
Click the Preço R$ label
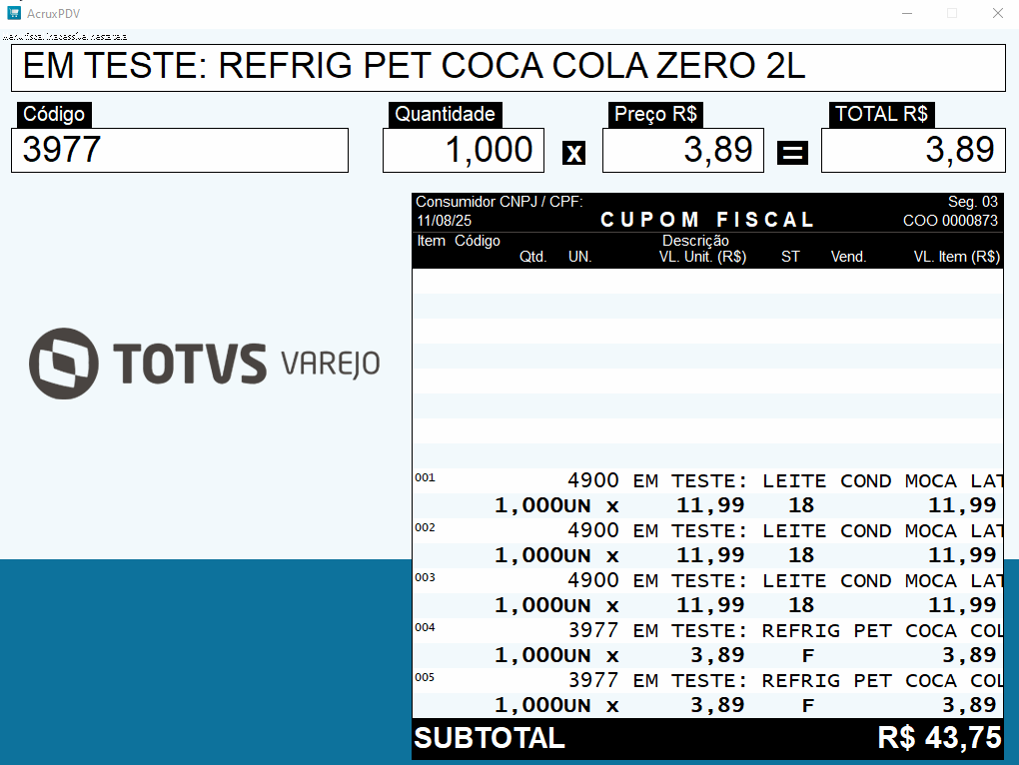(x=655, y=114)
